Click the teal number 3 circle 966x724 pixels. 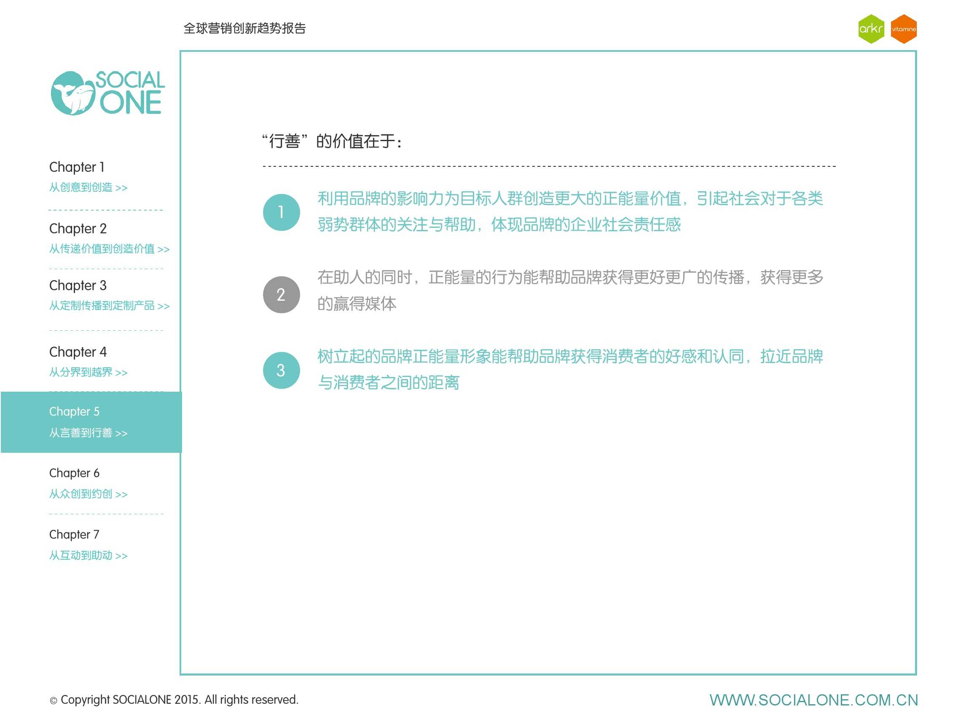(x=281, y=370)
